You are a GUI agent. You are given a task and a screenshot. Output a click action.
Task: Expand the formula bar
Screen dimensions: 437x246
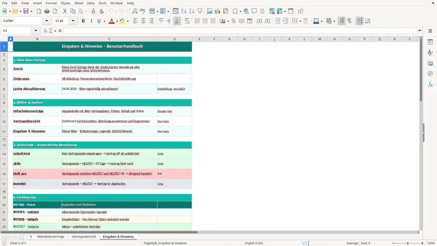(x=420, y=31)
